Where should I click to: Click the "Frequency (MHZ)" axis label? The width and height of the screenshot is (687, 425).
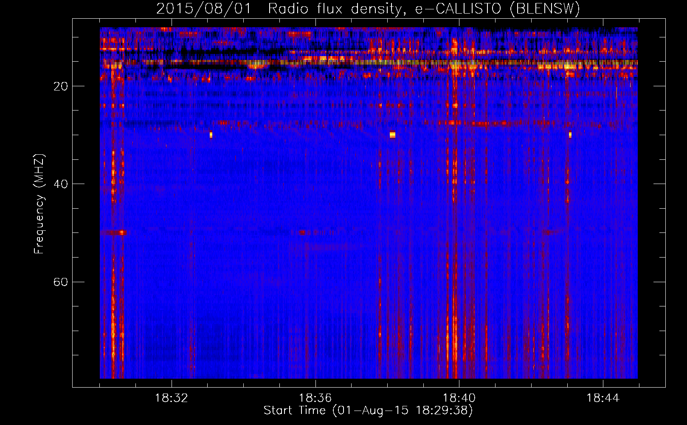[39, 204]
